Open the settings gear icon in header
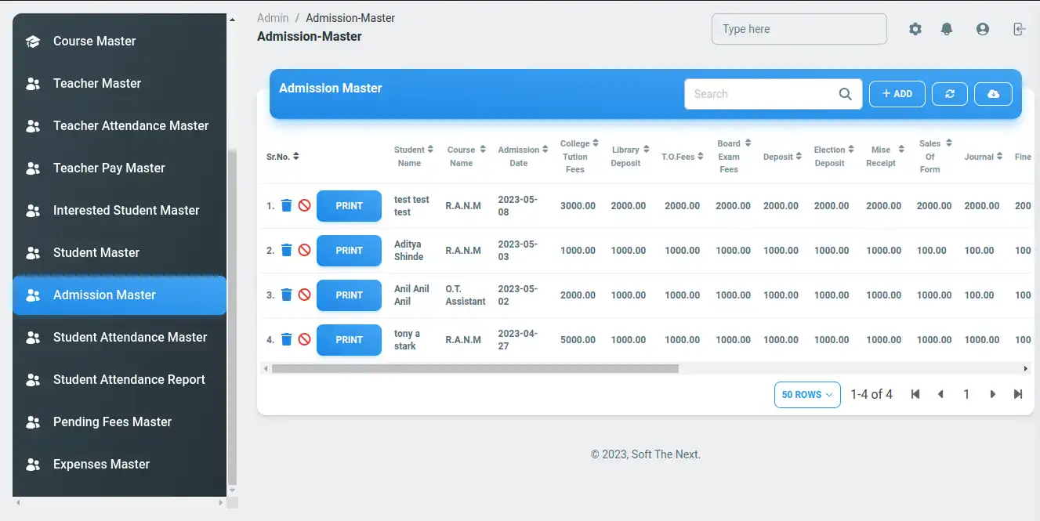Image resolution: width=1040 pixels, height=521 pixels. click(915, 29)
